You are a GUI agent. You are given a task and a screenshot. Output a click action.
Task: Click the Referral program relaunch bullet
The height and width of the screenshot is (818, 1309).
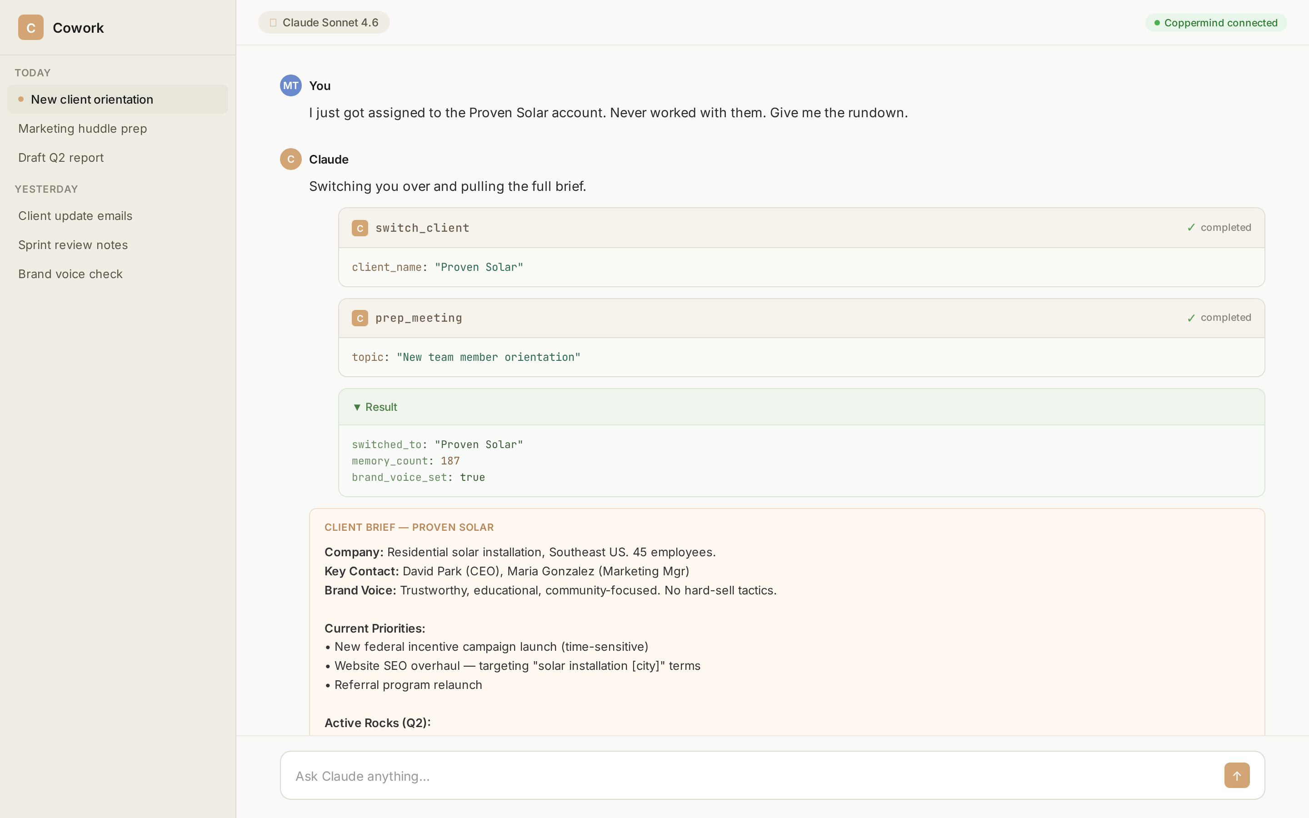point(403,685)
